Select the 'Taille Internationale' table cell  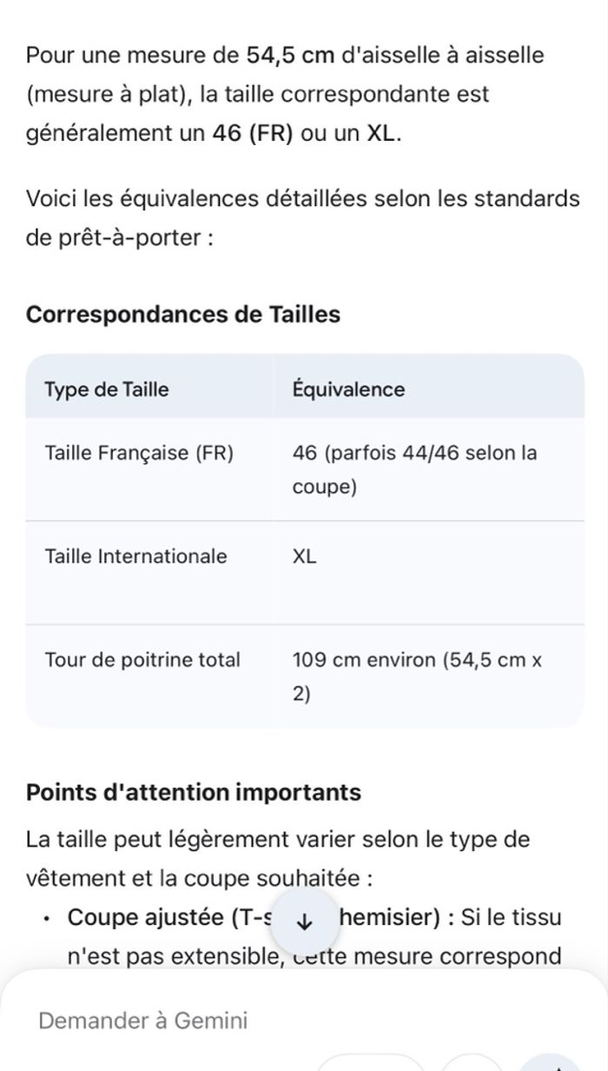[x=136, y=556]
